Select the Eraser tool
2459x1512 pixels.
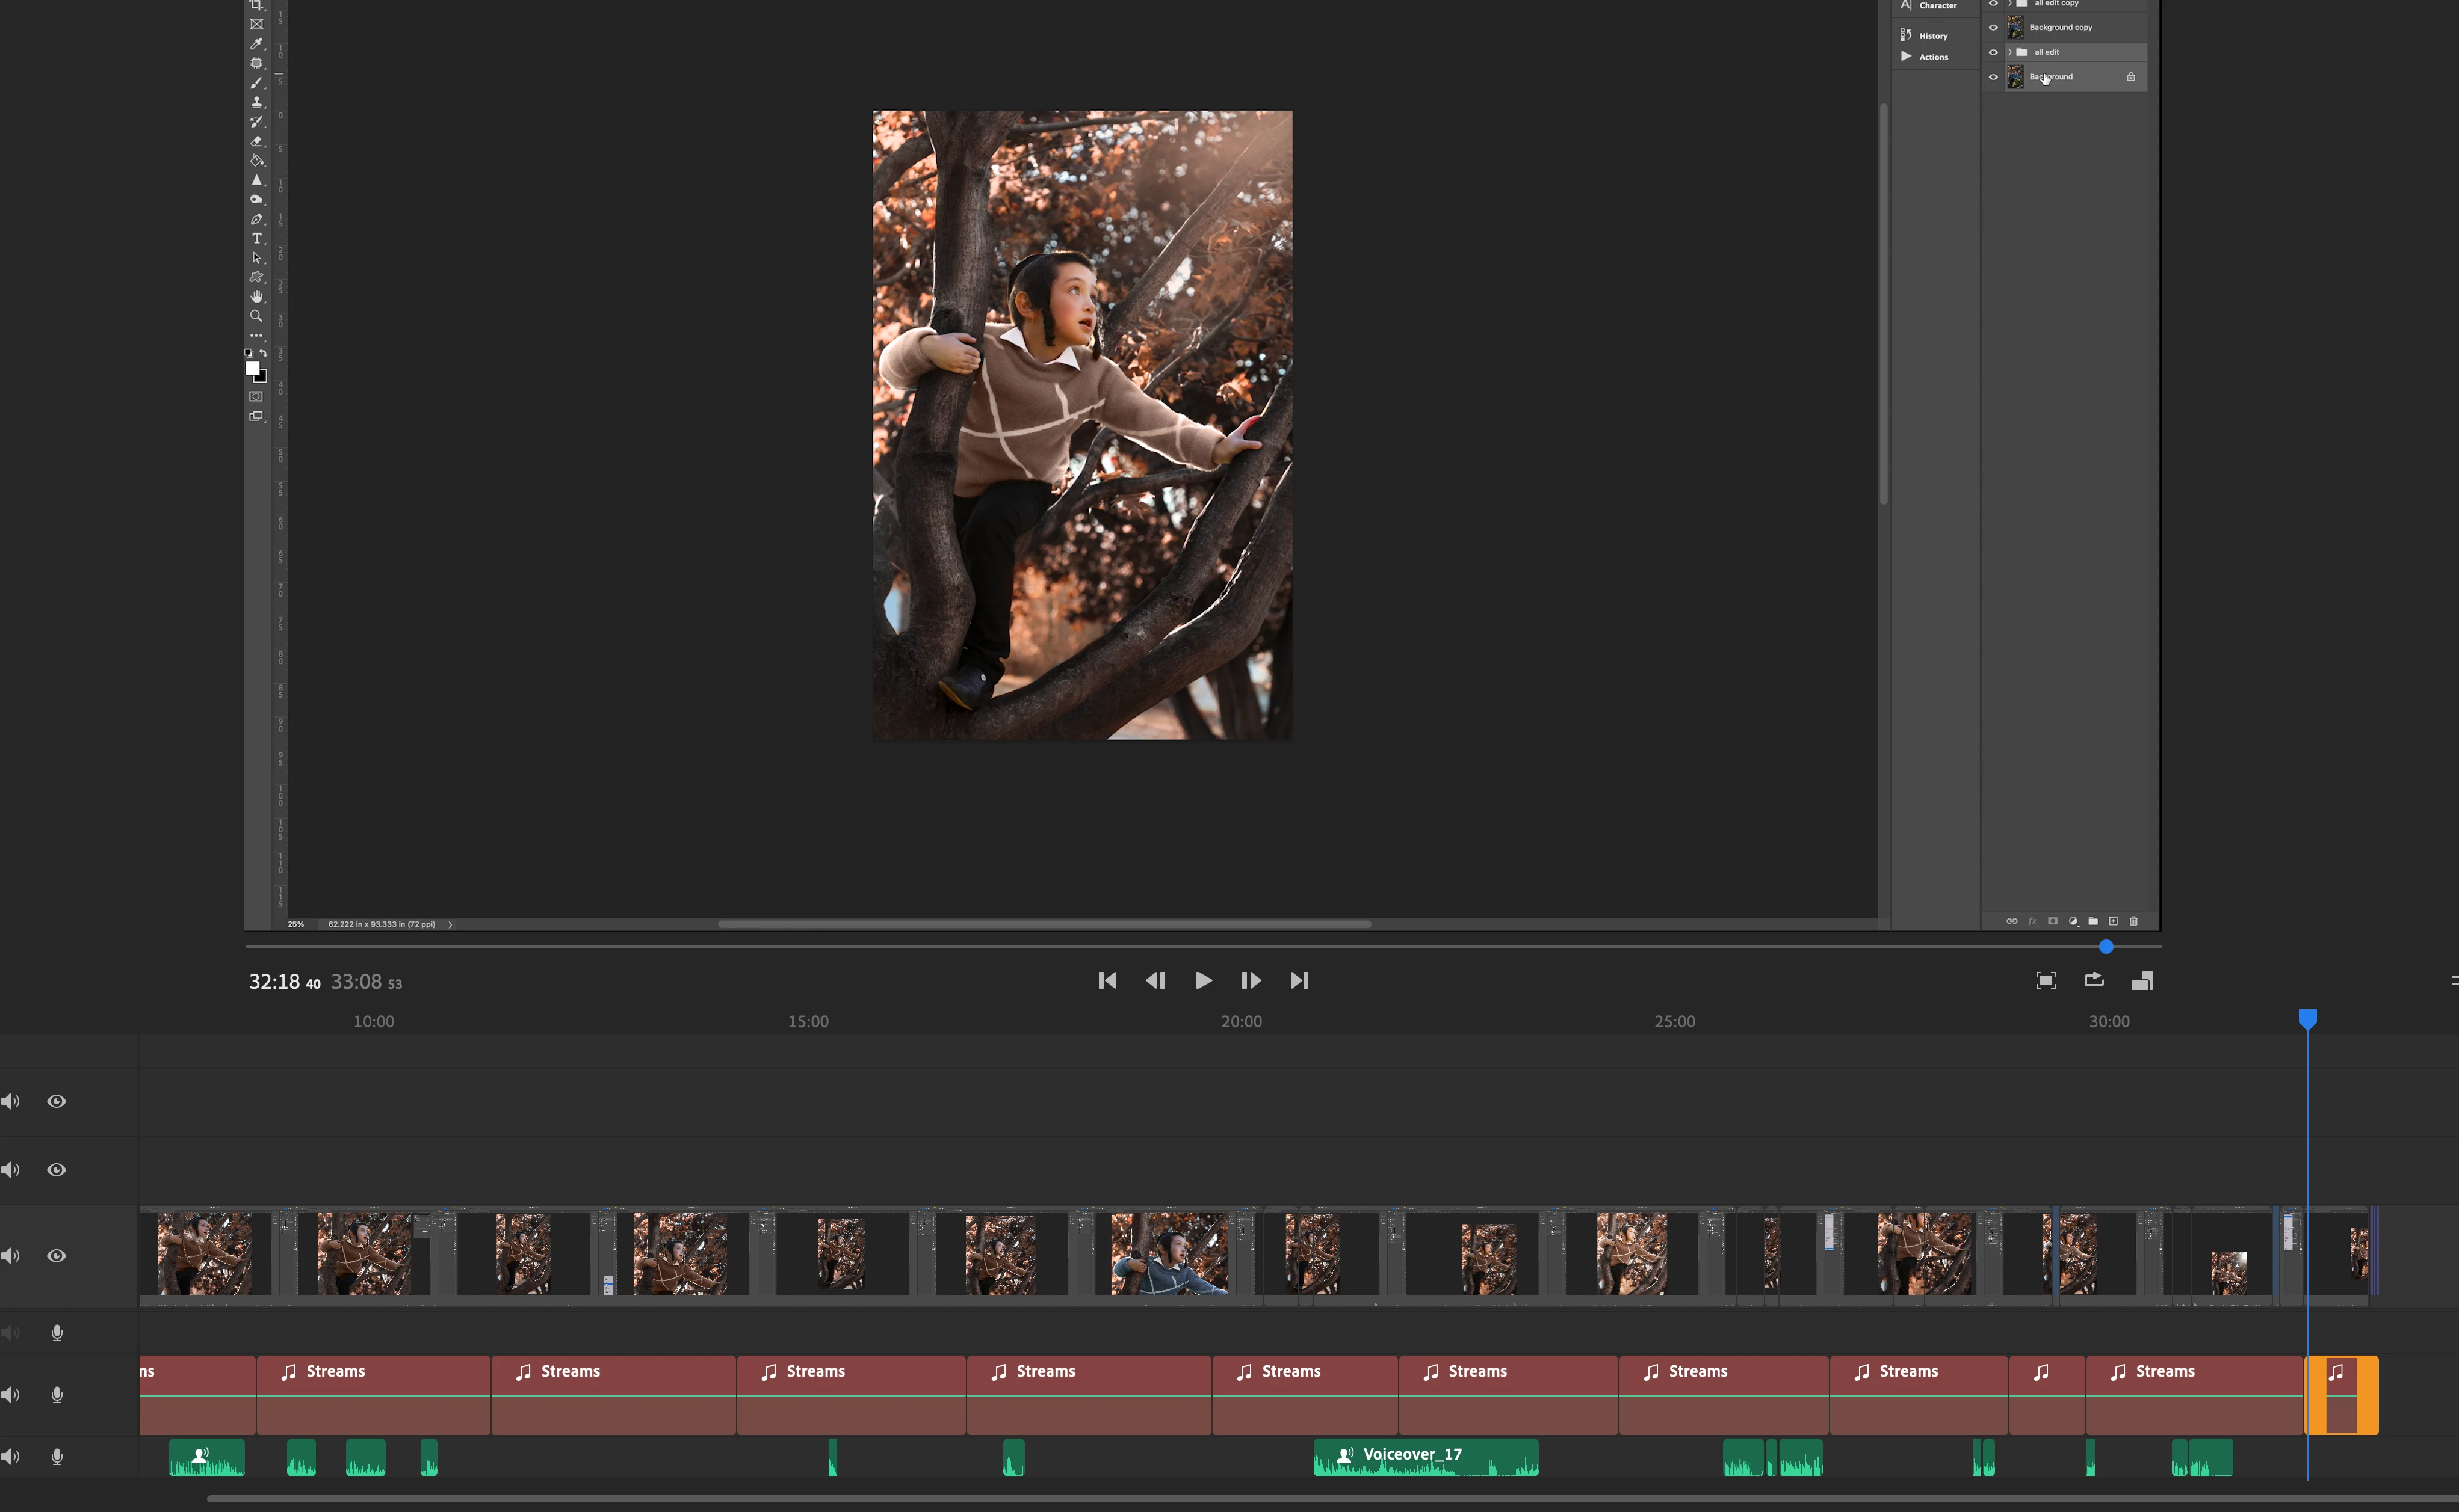256,141
